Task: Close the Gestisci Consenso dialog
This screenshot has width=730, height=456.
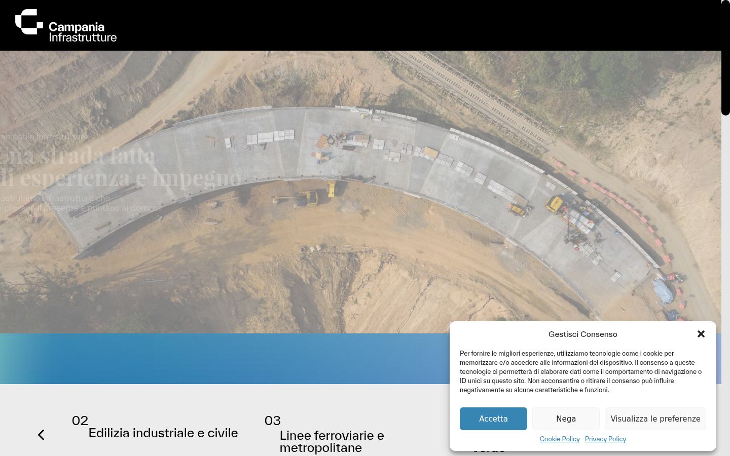Action: (701, 334)
